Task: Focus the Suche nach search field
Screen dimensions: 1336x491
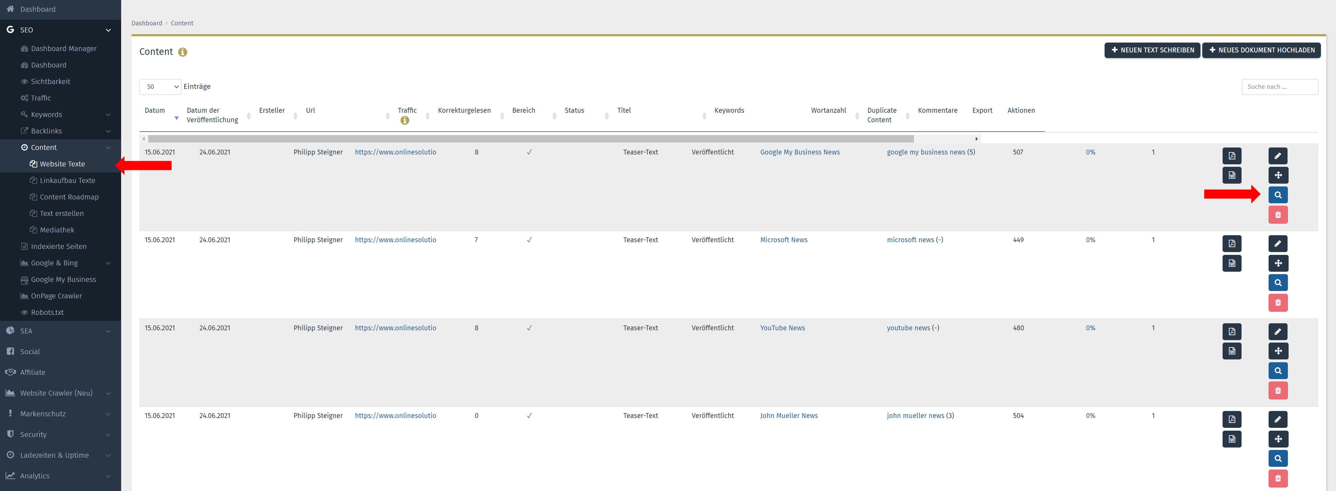Action: [x=1280, y=86]
